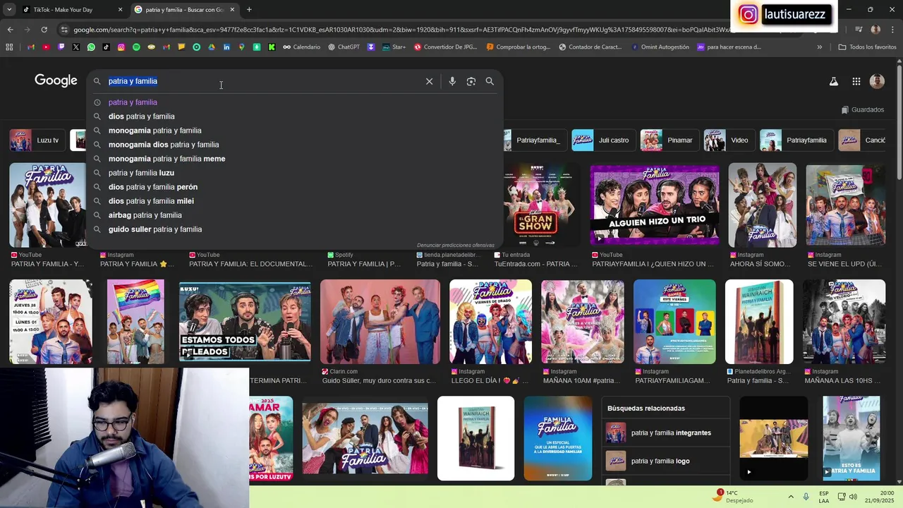Show hidden system tray icons
Image resolution: width=903 pixels, height=508 pixels.
click(790, 497)
